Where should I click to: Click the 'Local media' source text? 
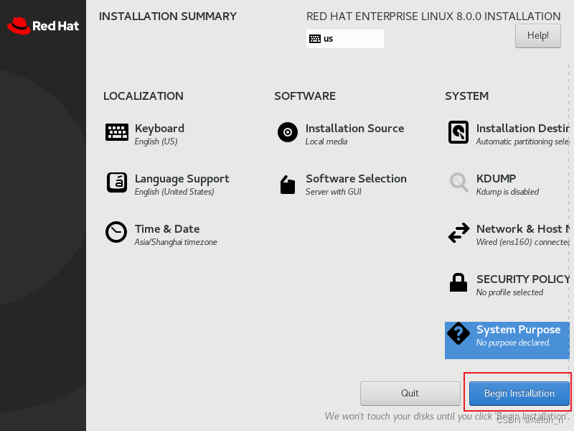pyautogui.click(x=326, y=142)
